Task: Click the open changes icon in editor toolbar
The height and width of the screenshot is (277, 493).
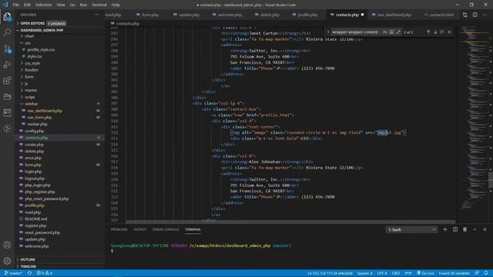Action: 464,15
